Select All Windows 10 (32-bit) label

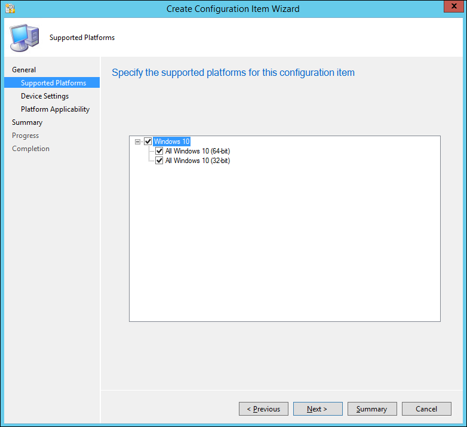pyautogui.click(x=198, y=161)
